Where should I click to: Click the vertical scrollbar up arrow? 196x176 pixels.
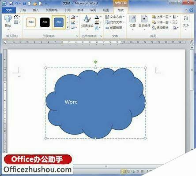[192, 48]
